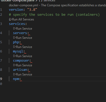Run Service above npm line
This screenshot has height=102, width=106.
coord(23,74)
